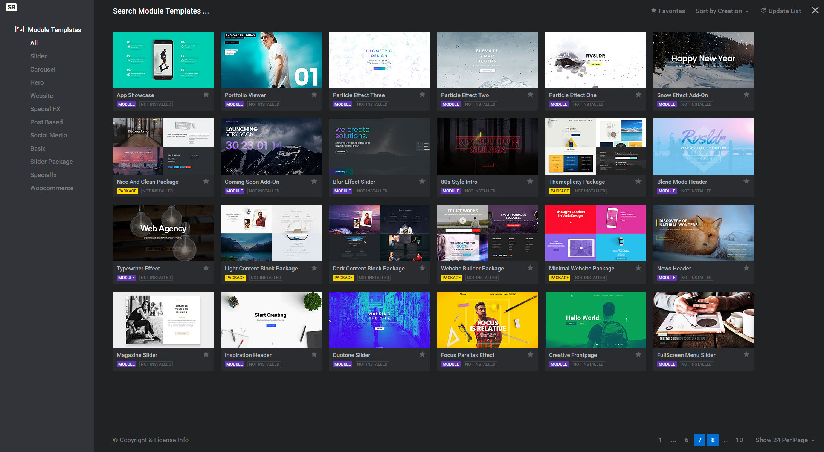This screenshot has width=824, height=452.
Task: Go to page 10
Action: point(739,440)
